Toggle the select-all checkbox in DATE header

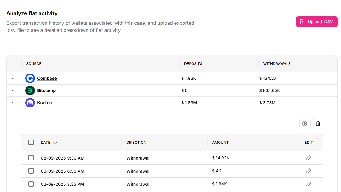tap(31, 142)
